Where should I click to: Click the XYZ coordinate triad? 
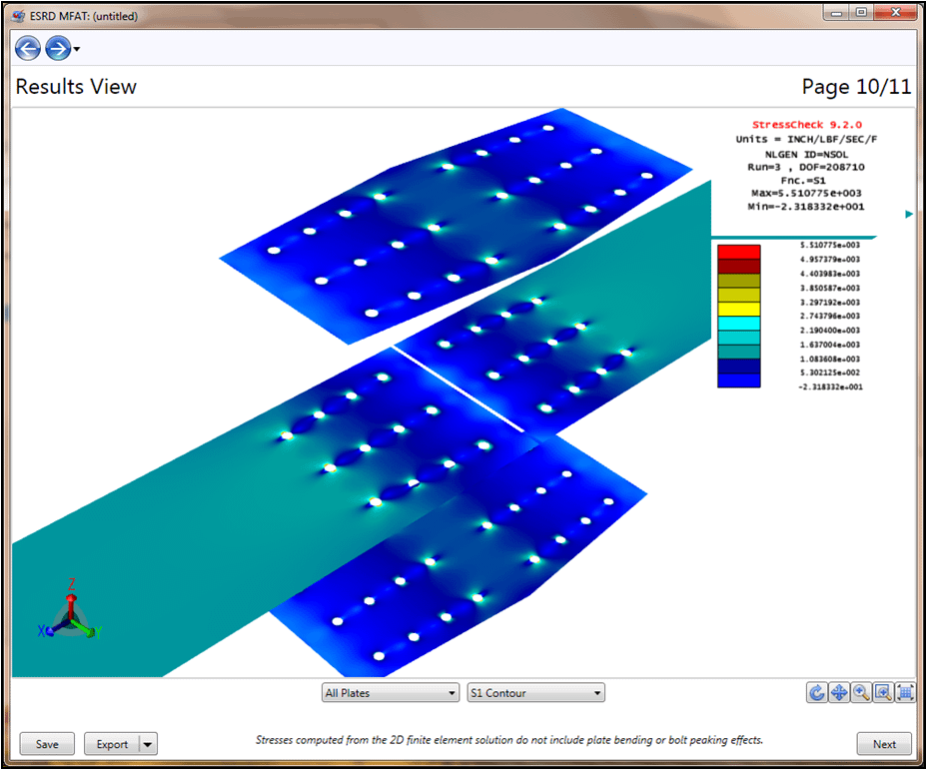click(x=70, y=619)
